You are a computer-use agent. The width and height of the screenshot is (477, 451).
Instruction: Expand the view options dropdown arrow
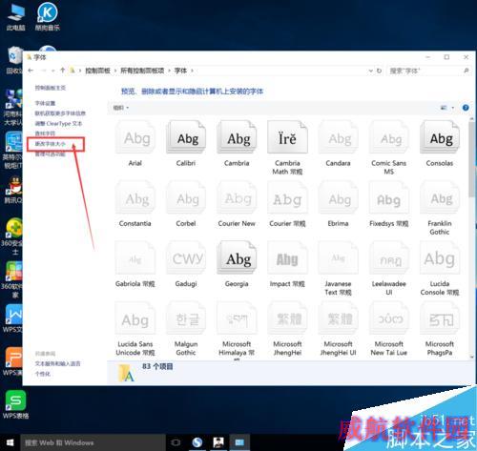point(453,108)
